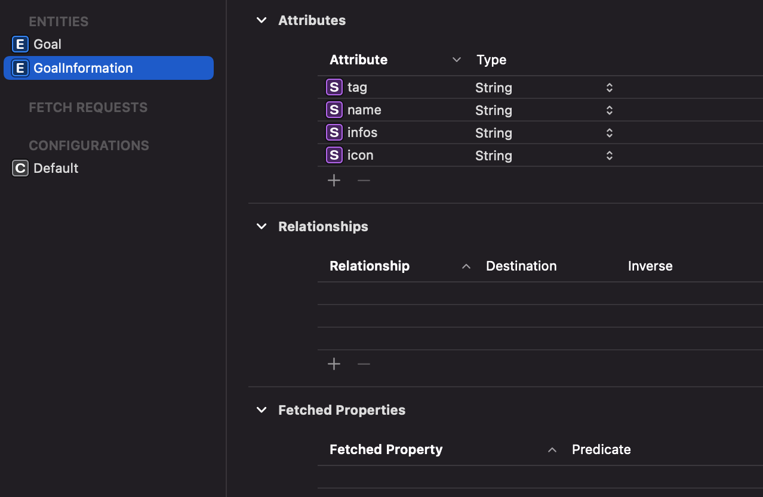Add a new relationship with plus button

(x=334, y=364)
